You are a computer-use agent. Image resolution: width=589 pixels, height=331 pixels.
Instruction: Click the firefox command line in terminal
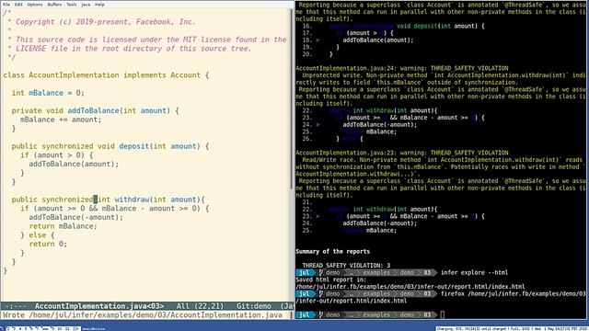[x=513, y=294]
